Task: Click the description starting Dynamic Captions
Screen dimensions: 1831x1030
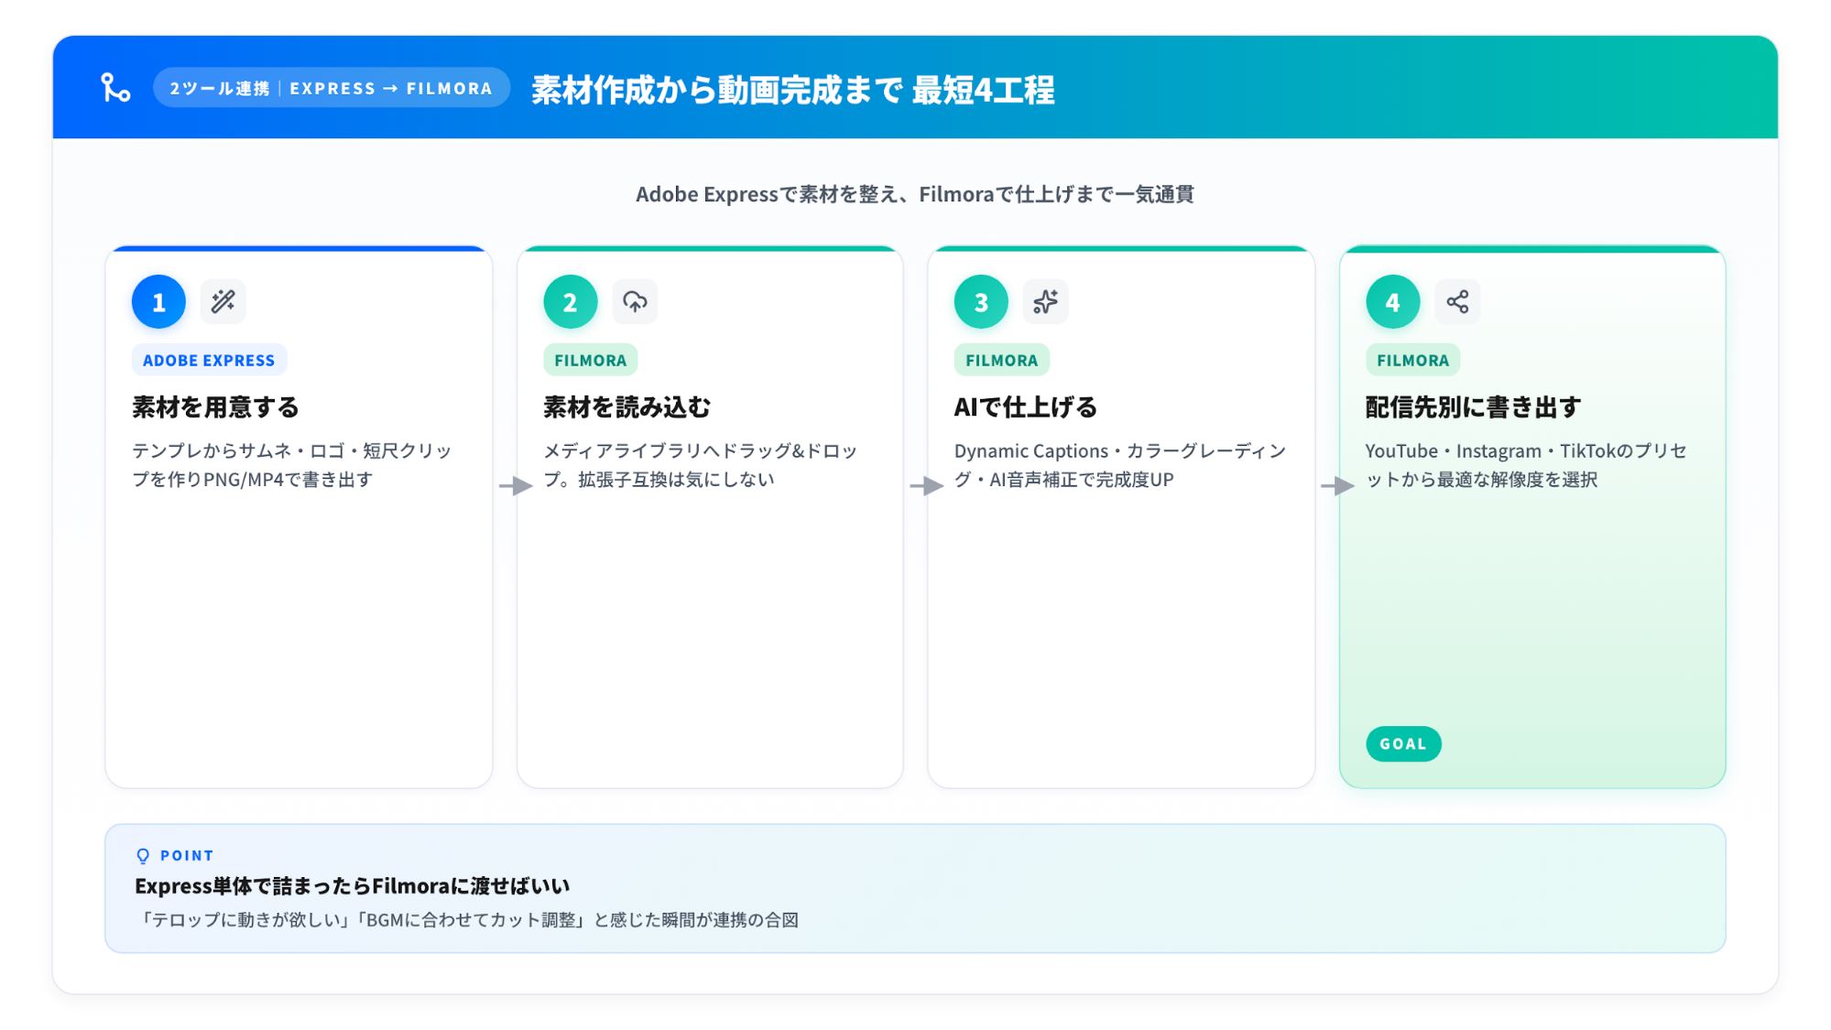Action: tap(1120, 465)
